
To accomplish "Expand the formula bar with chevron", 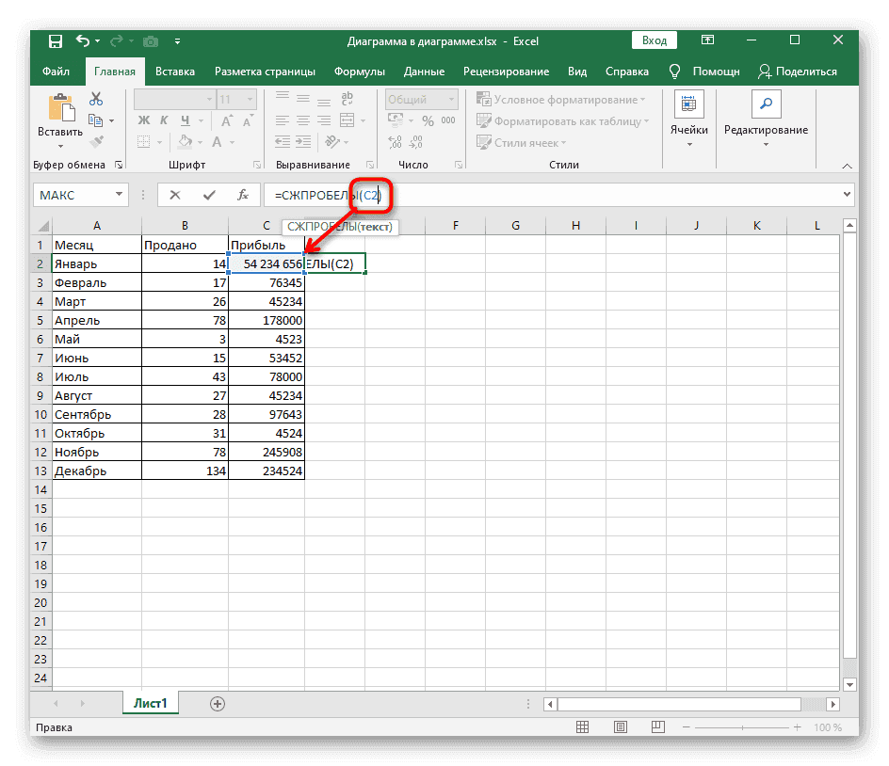I will (845, 195).
